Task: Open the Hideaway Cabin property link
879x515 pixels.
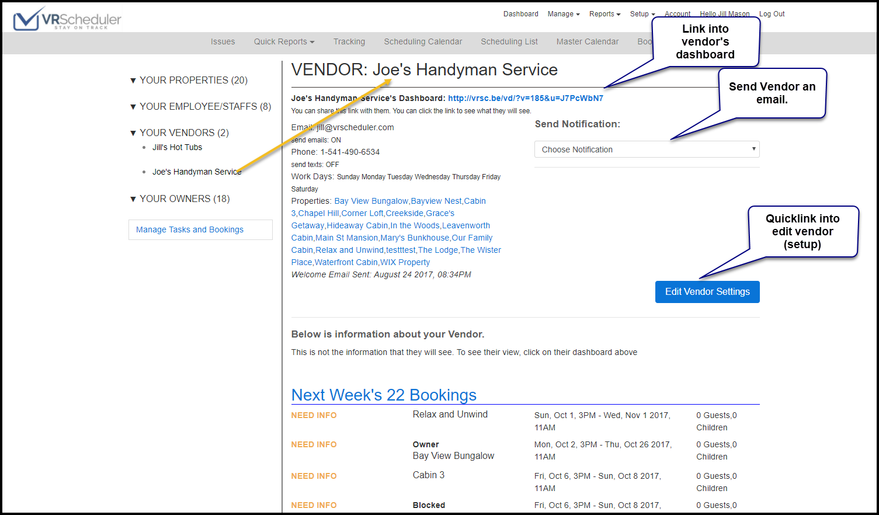Action: tap(357, 225)
